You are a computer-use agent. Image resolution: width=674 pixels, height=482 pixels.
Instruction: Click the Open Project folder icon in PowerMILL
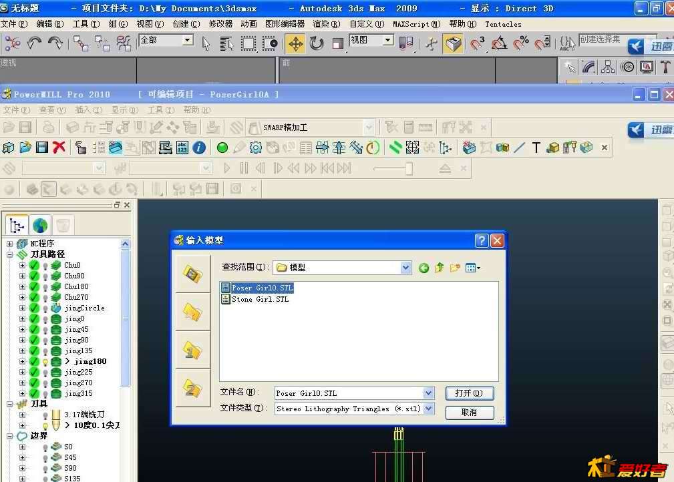[25, 148]
